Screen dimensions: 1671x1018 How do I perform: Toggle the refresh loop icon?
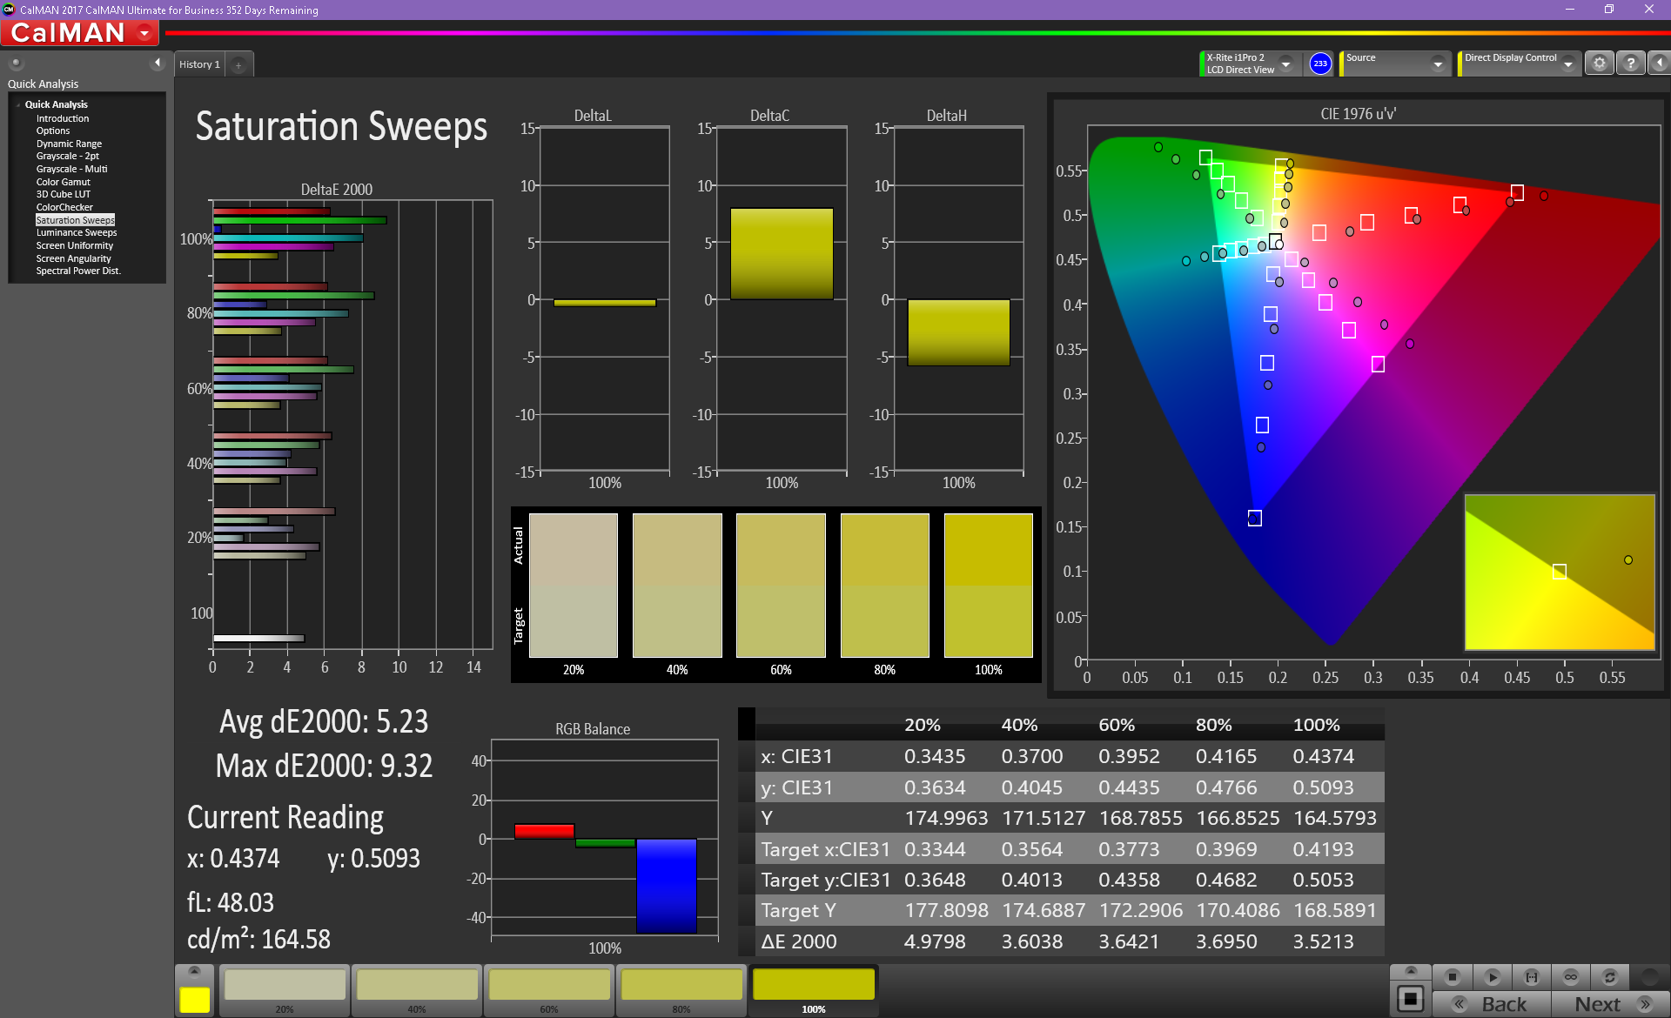[1610, 977]
